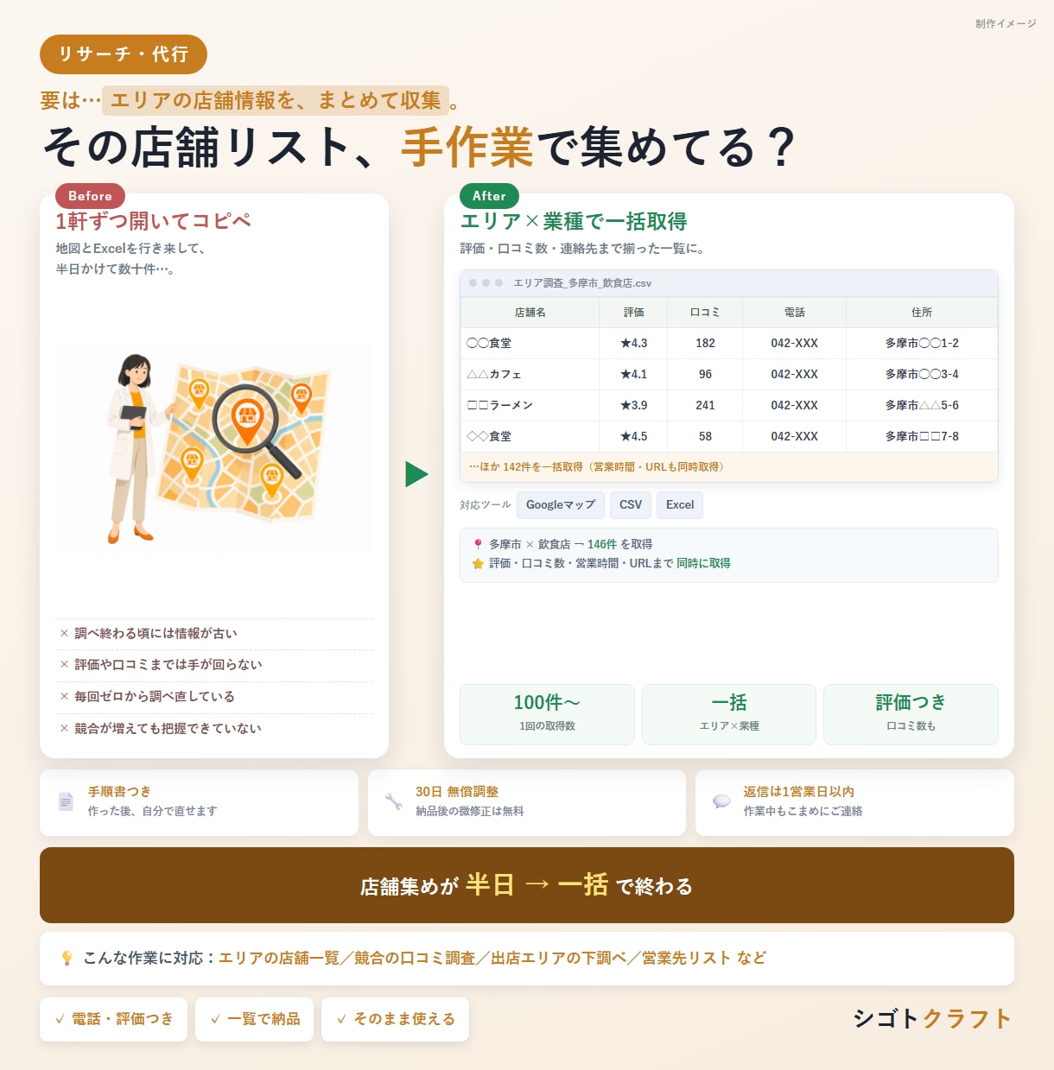Select the CSV tool tag
The height and width of the screenshot is (1070, 1054).
[x=631, y=505]
